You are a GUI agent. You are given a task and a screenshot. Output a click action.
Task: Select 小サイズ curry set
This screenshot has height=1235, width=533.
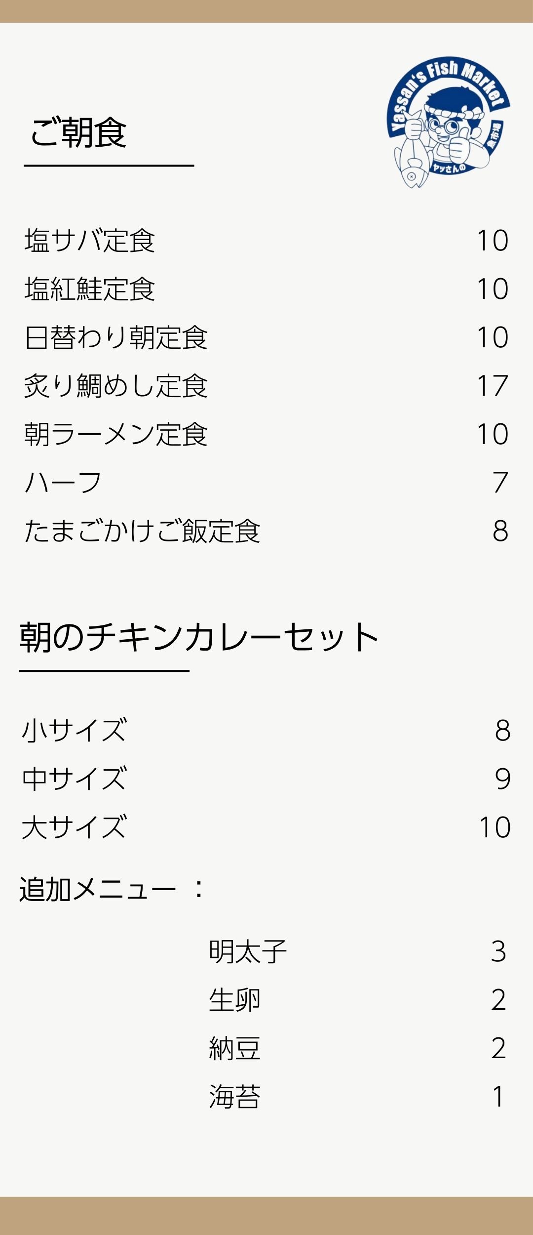point(75,730)
